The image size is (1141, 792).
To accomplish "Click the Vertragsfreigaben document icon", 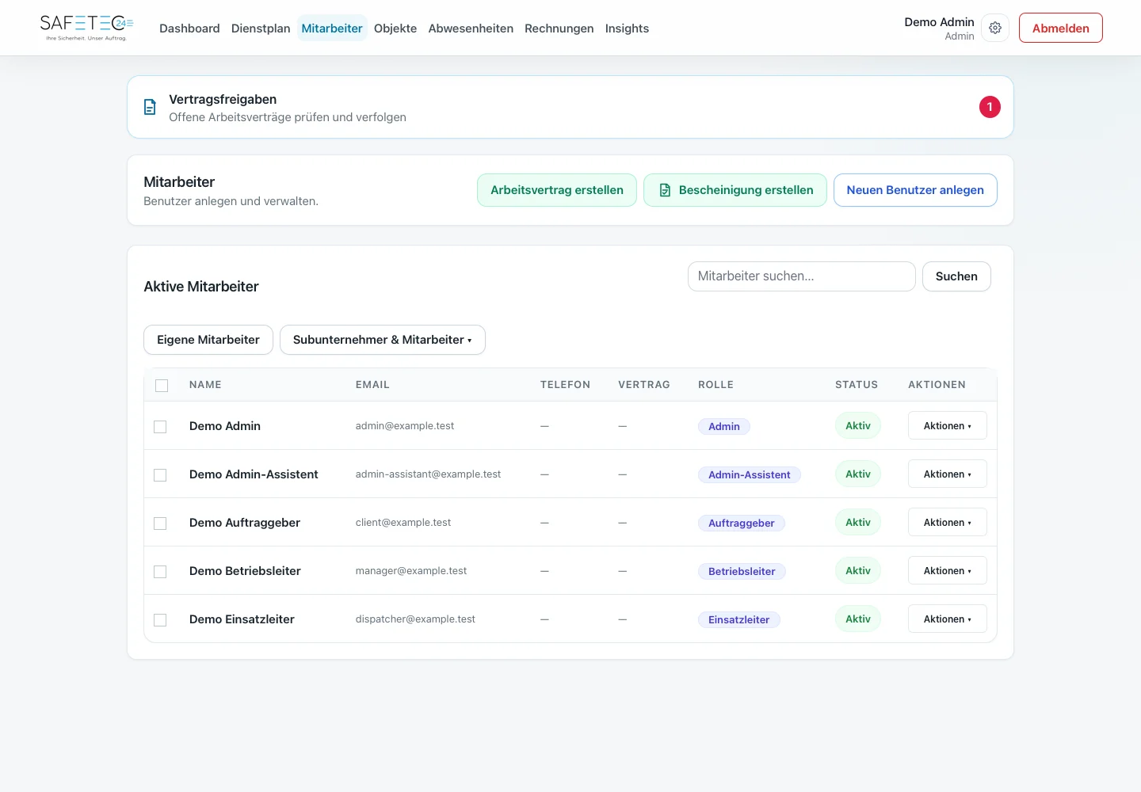I will pyautogui.click(x=150, y=107).
